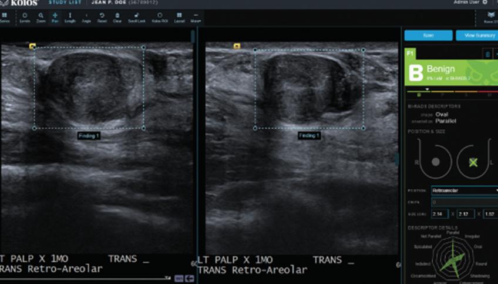Expand the More tools menu
The image size is (498, 284).
click(196, 17)
